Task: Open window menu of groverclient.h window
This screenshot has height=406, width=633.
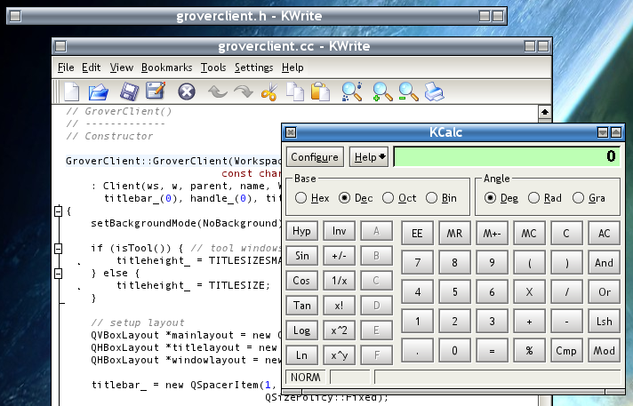Action: click(x=15, y=16)
